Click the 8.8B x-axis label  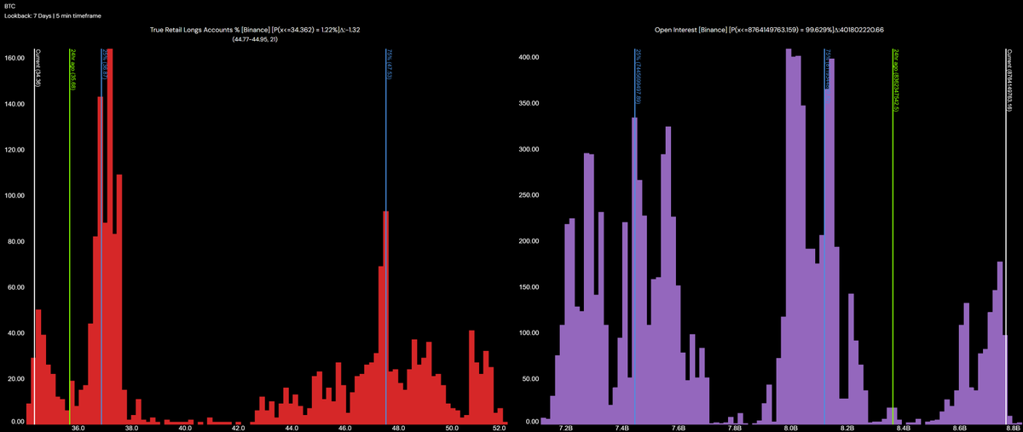point(1013,429)
